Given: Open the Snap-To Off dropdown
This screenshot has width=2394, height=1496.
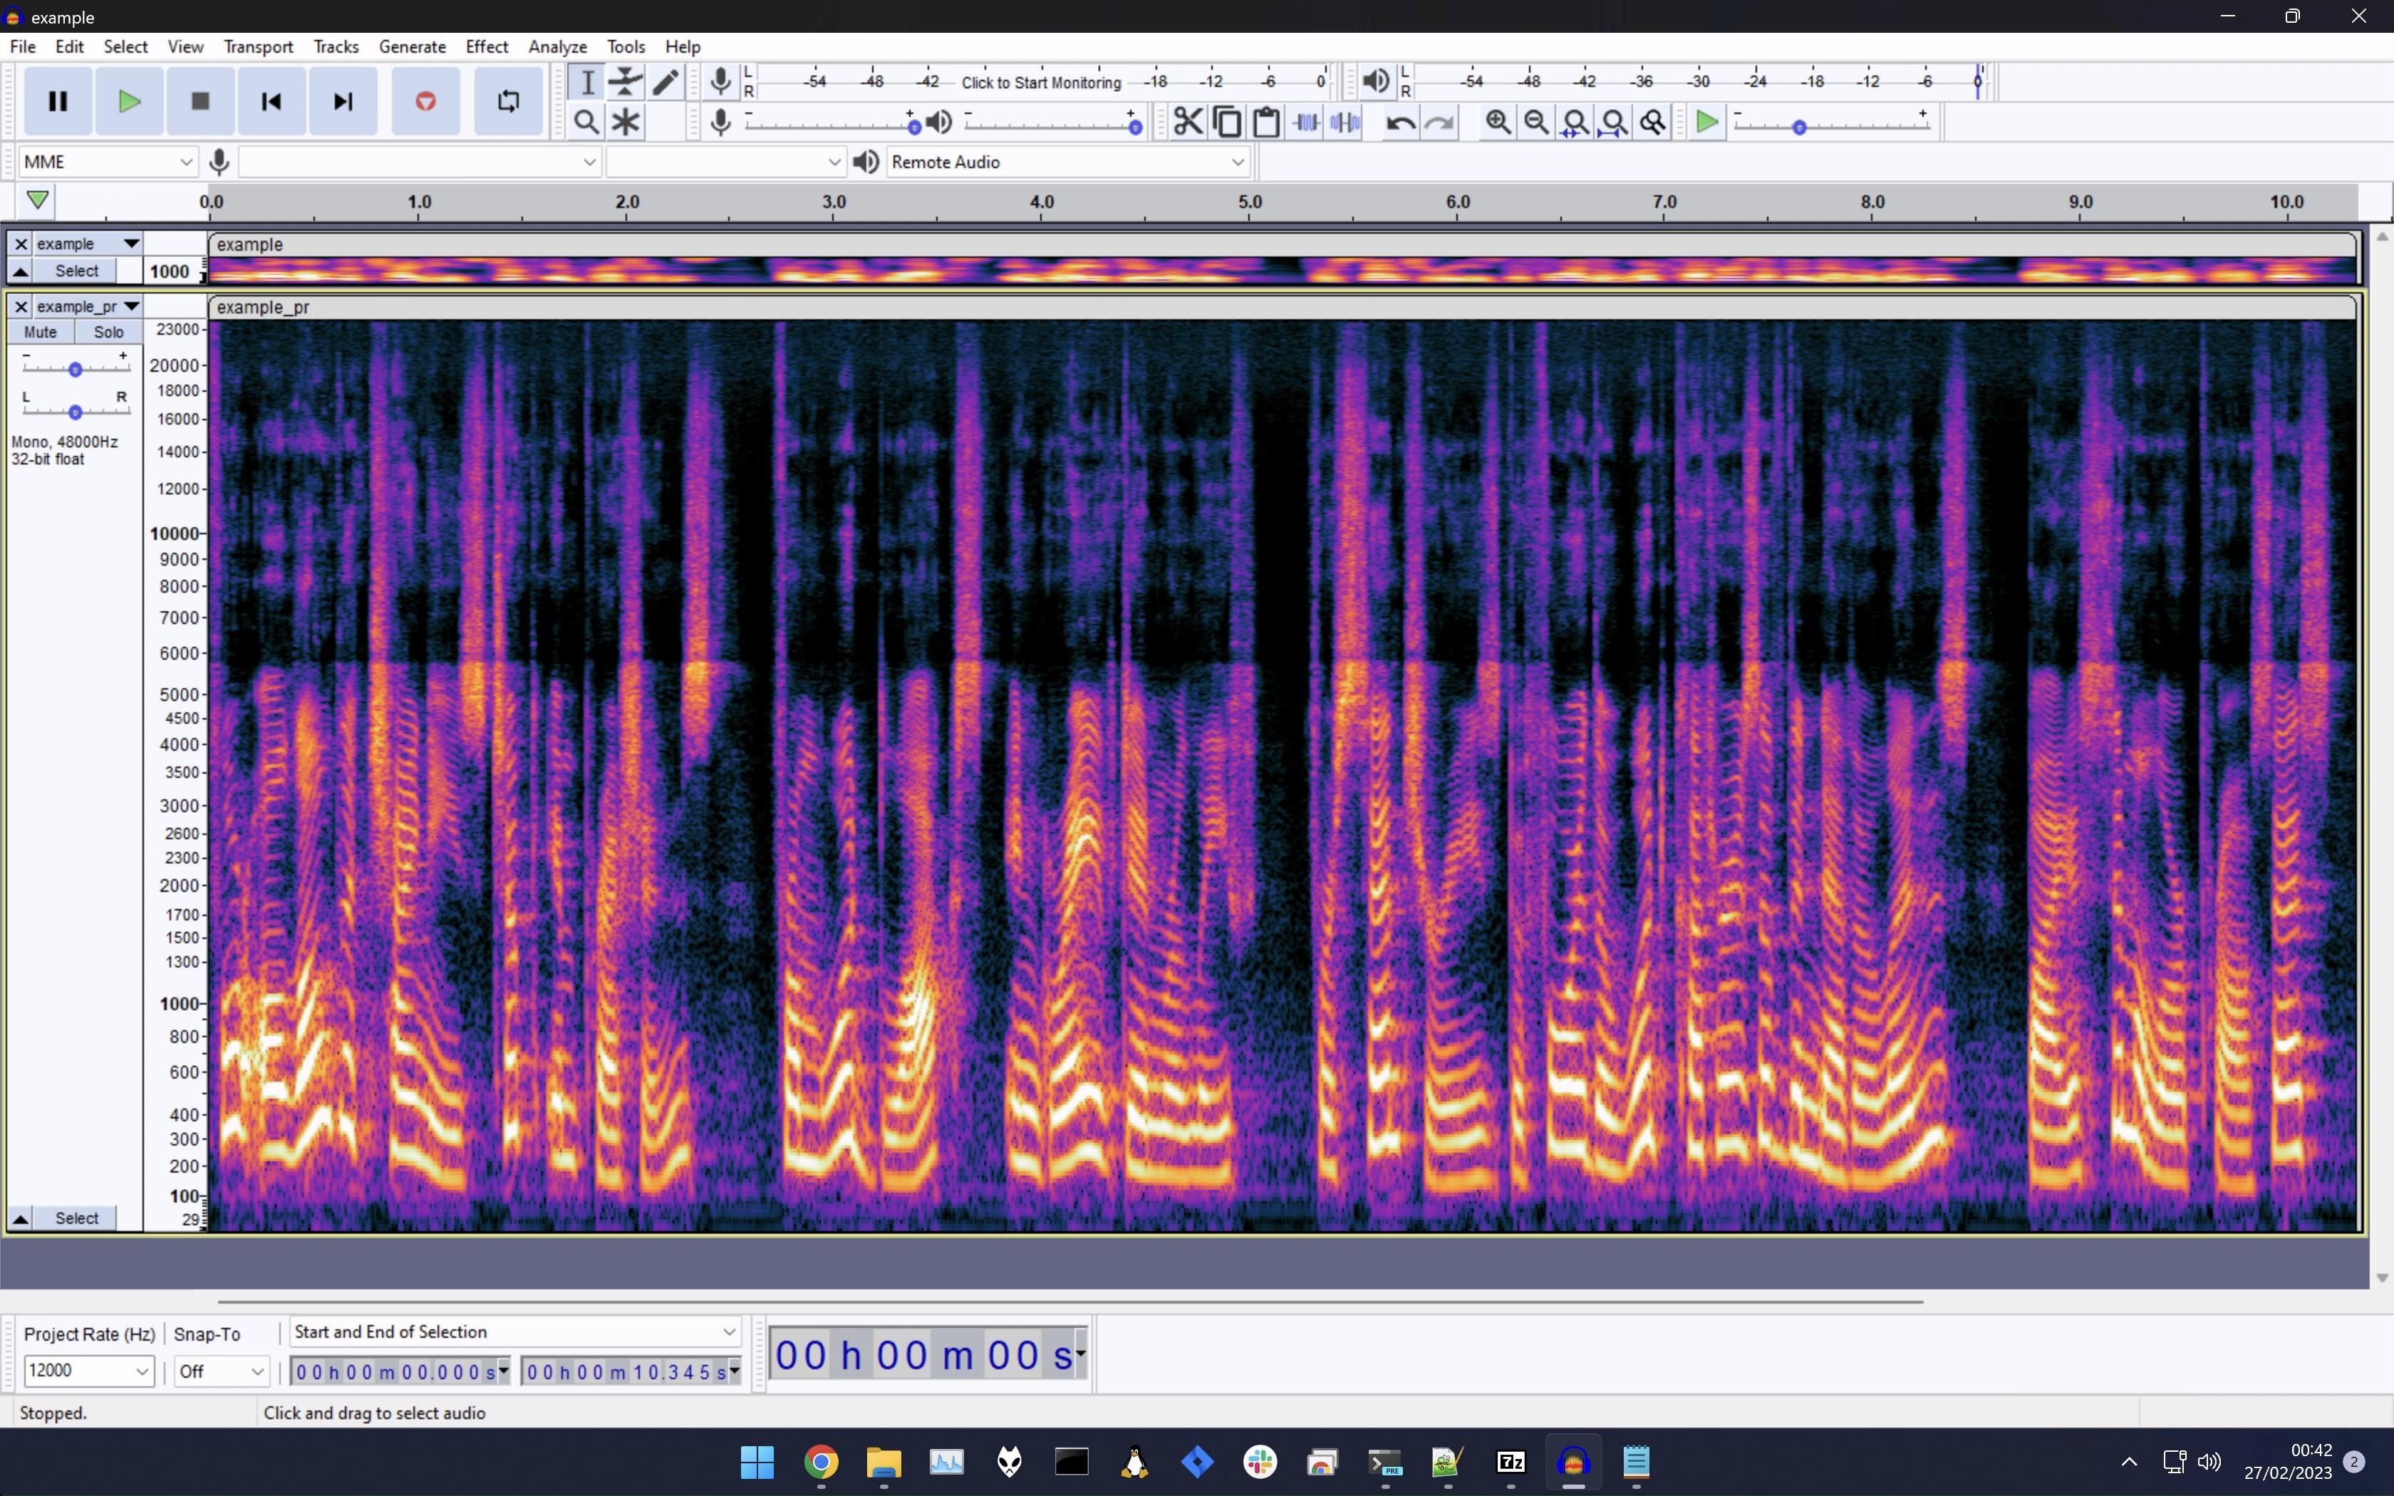Looking at the screenshot, I should click(x=221, y=1371).
